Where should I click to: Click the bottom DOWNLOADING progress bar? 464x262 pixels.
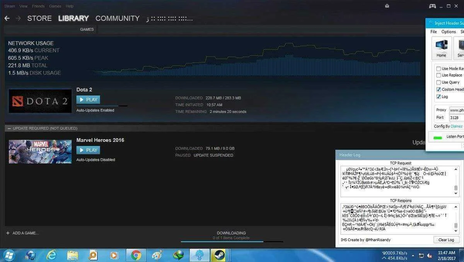tap(231, 242)
